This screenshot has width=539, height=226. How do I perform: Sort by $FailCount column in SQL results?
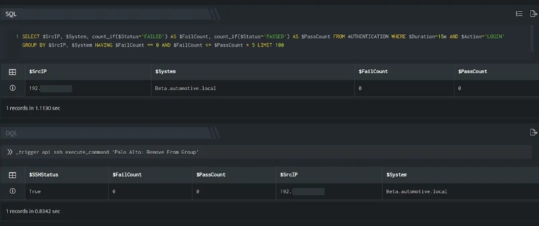pos(404,72)
